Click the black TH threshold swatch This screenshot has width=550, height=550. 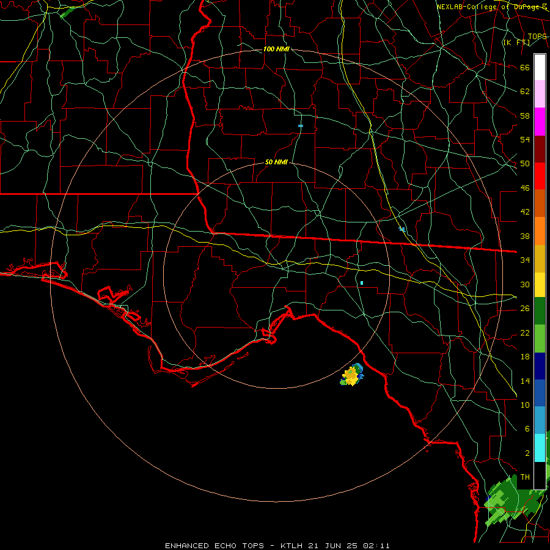pos(540,475)
